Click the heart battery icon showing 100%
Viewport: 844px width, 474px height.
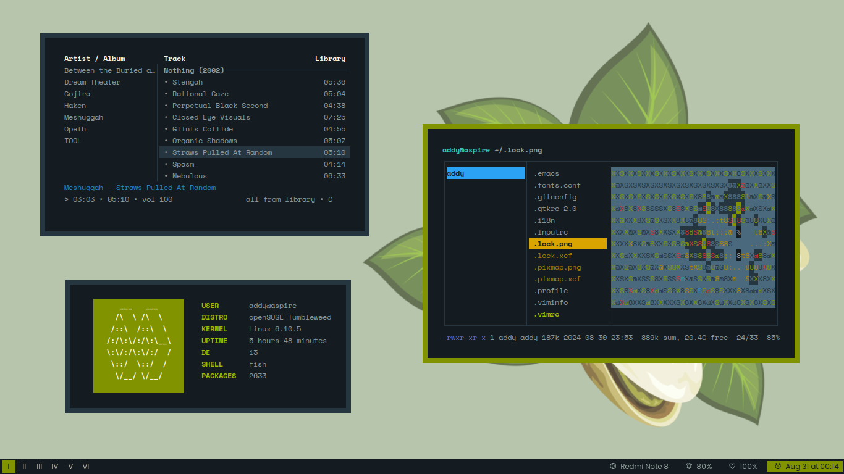point(732,467)
